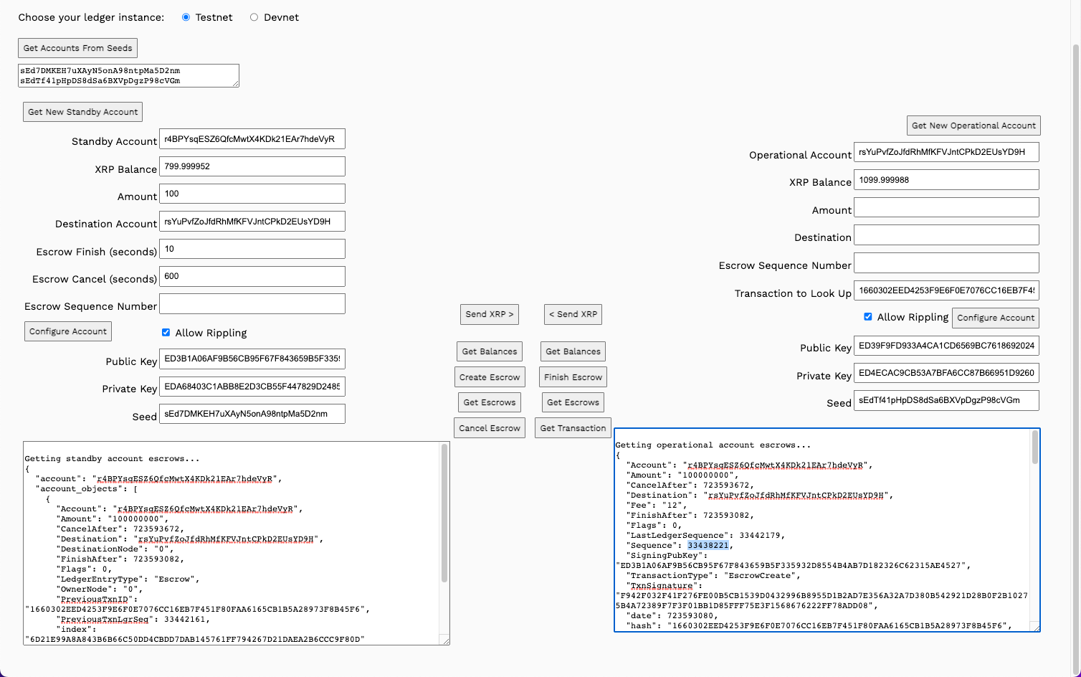Select the Devnet ledger radio button
Screen dimensions: 1081x677
(254, 17)
